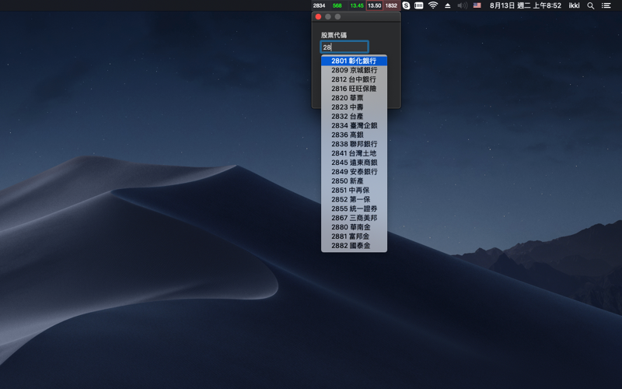Click the muted volume speaker icon
This screenshot has height=389, width=622.
tap(463, 5)
